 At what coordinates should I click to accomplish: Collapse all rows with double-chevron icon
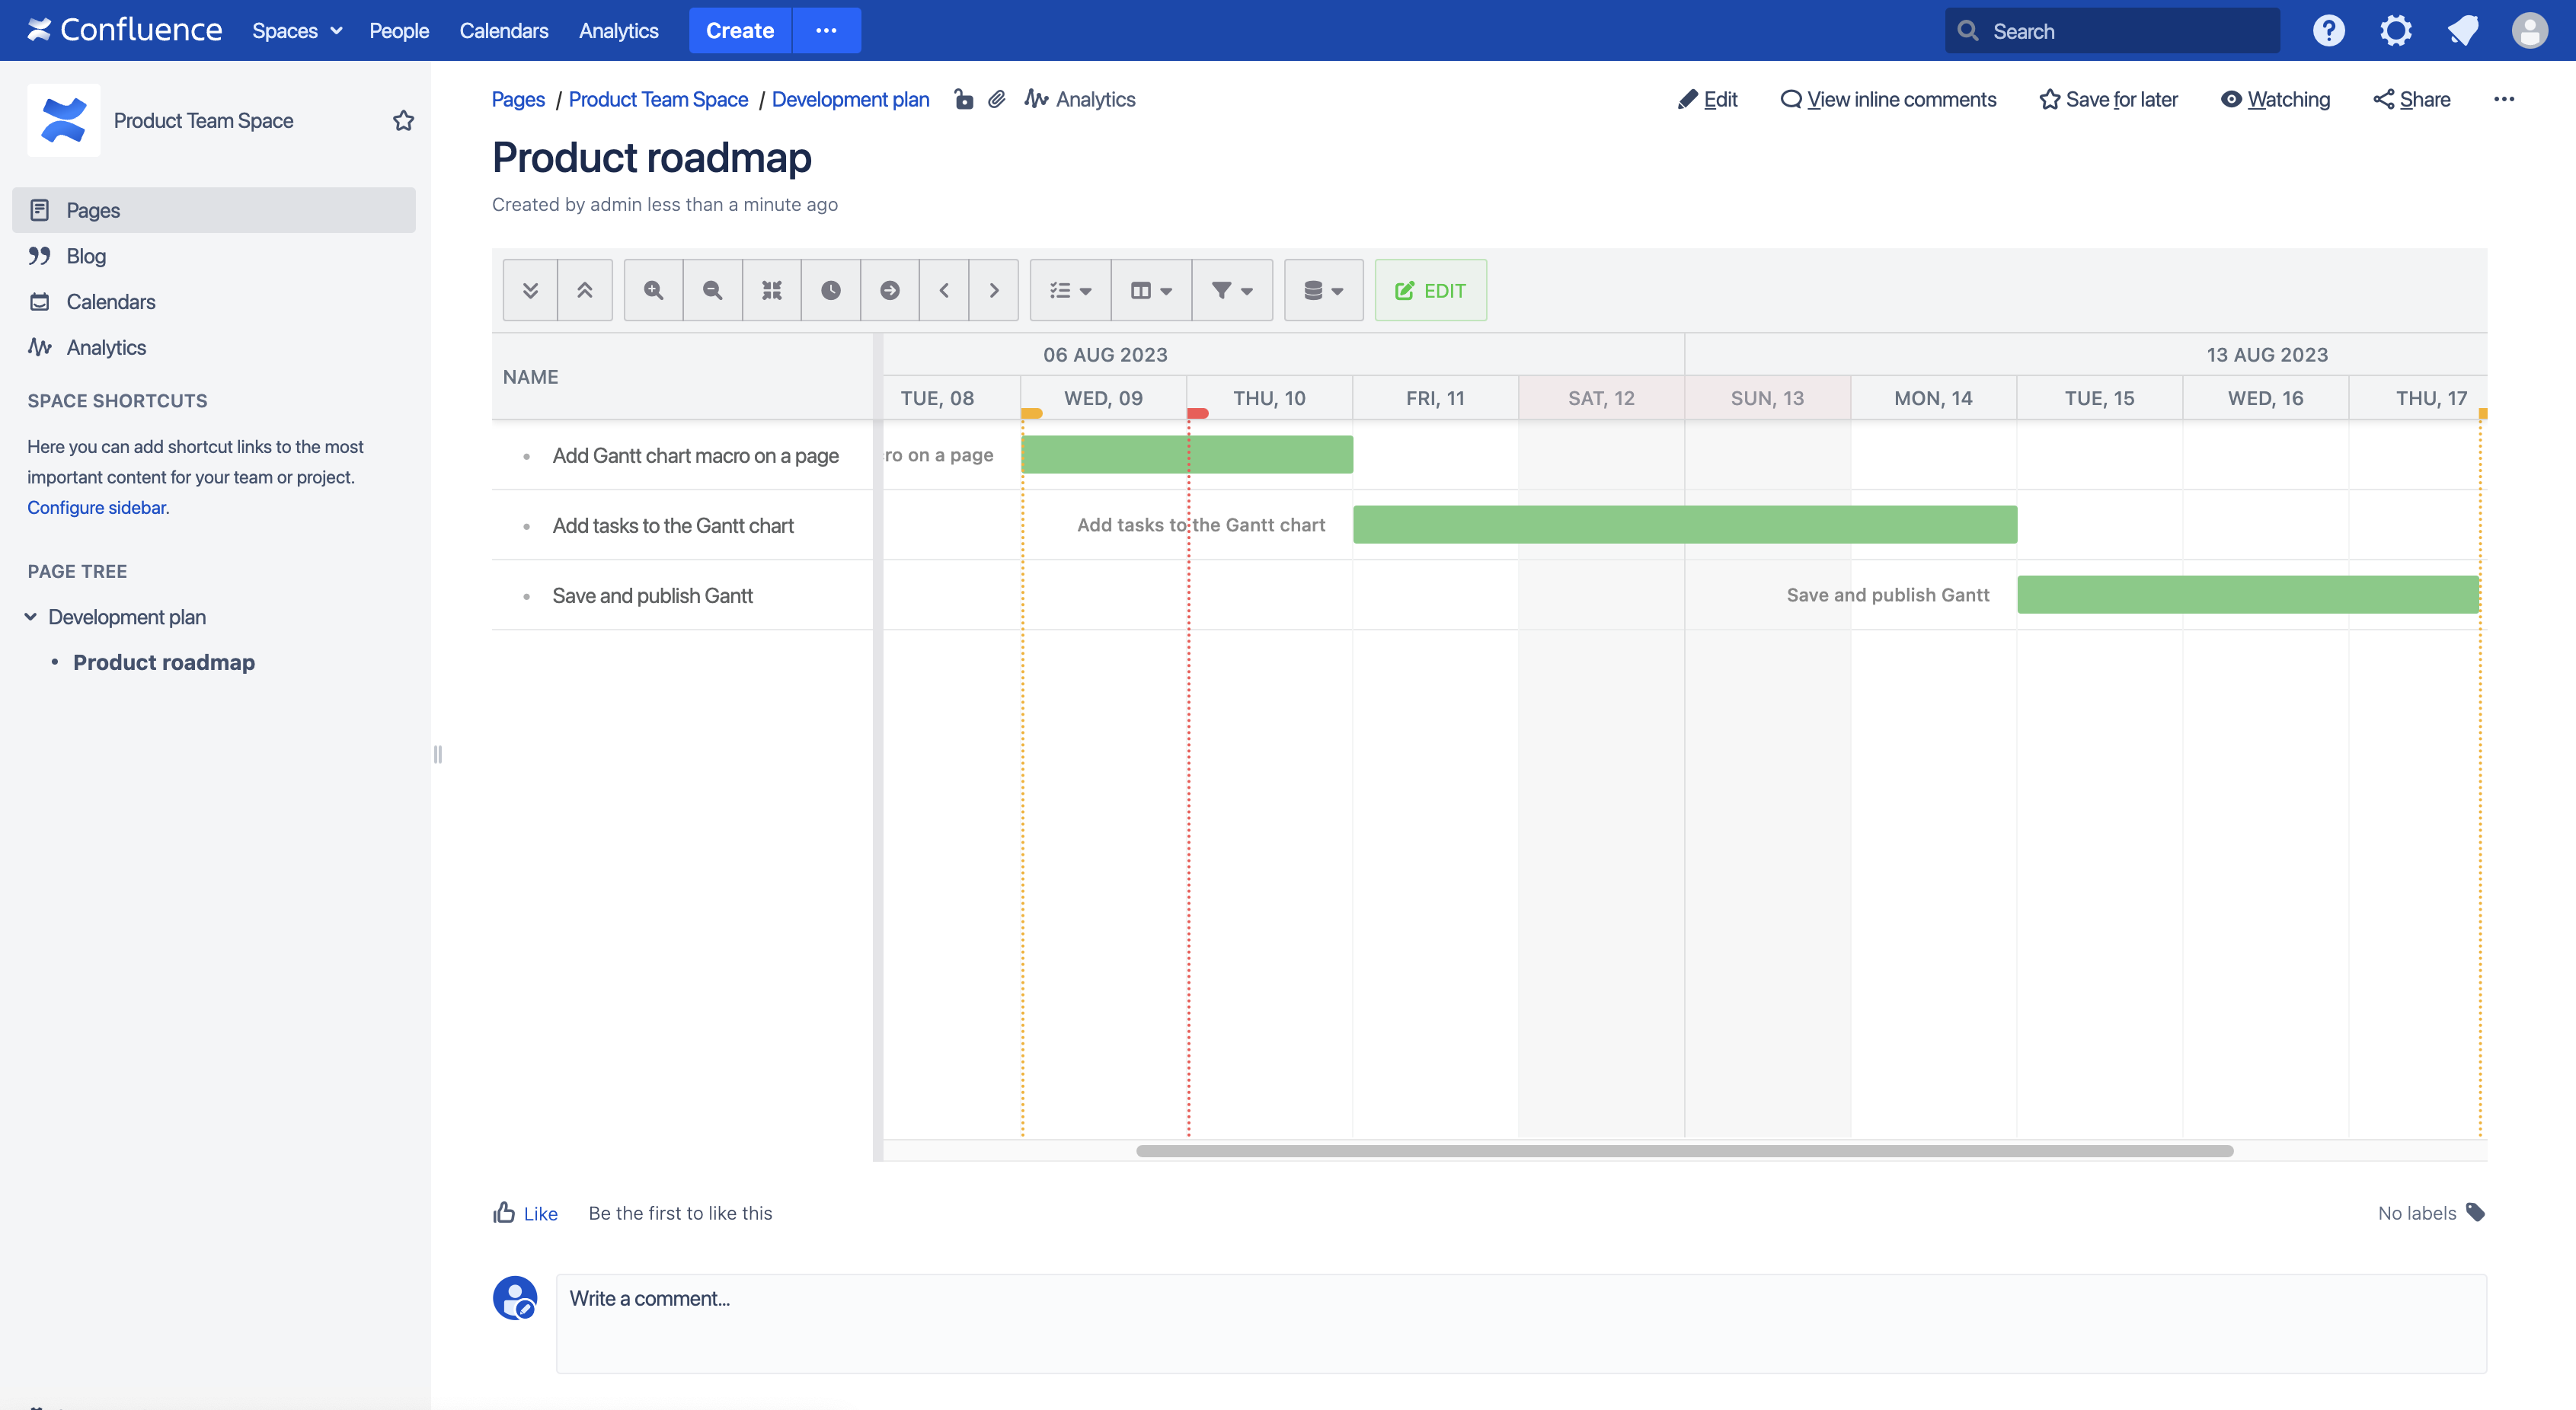(x=584, y=290)
